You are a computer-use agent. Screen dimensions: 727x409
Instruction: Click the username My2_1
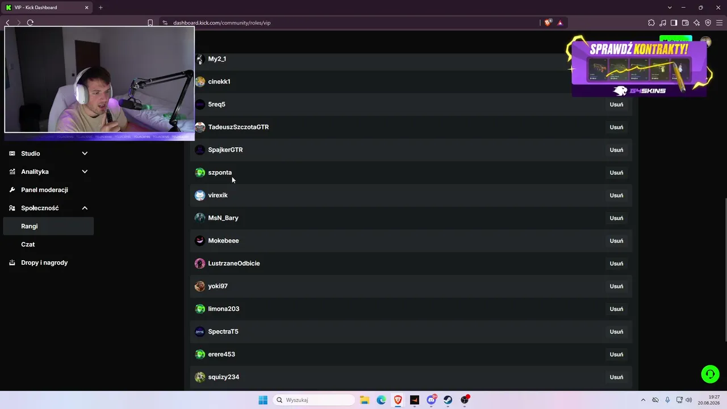pos(217,59)
